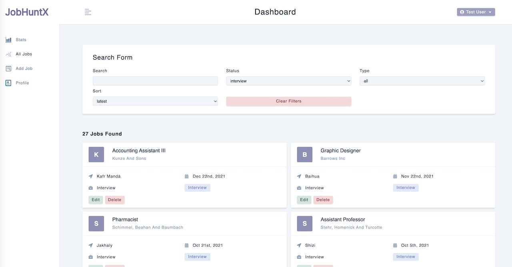
Task: Select the Stats icon in the sidebar
Action: [x=8, y=39]
